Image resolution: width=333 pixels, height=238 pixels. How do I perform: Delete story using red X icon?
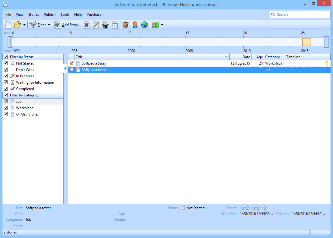coord(86,25)
